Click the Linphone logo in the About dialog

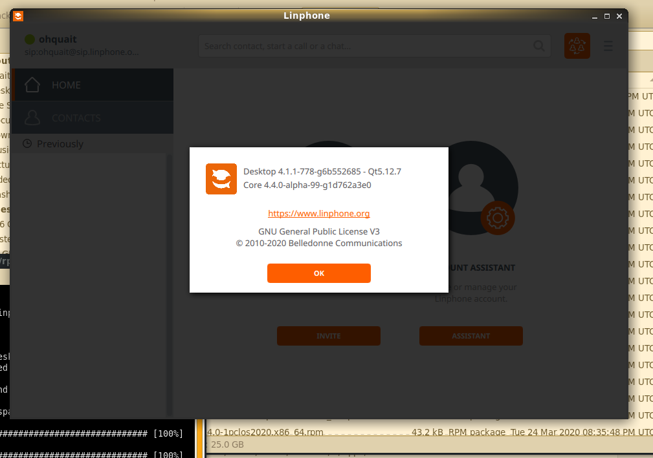coord(221,178)
